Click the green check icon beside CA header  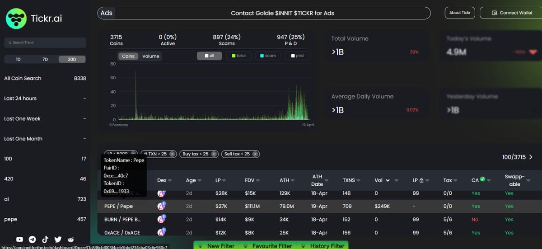click(482, 179)
